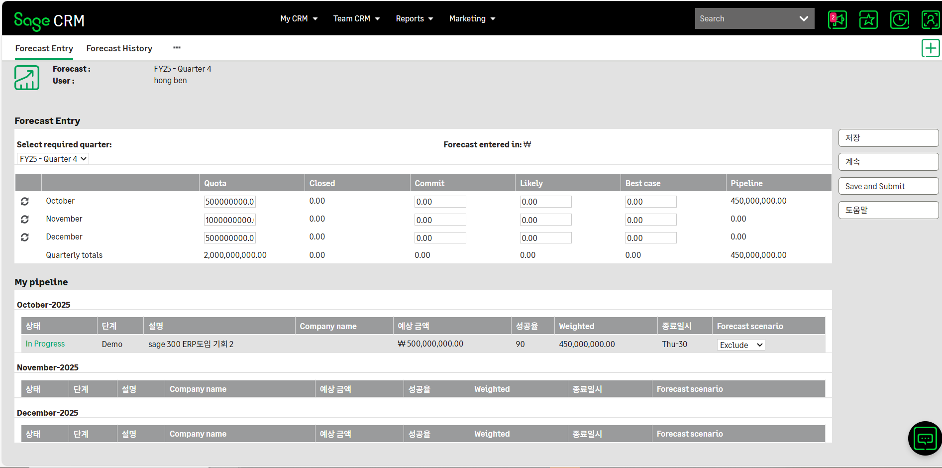The image size is (942, 468).
Task: Open the Reports menu
Action: (x=414, y=19)
